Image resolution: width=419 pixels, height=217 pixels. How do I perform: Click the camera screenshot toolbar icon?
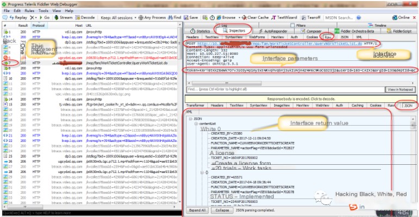205,17
